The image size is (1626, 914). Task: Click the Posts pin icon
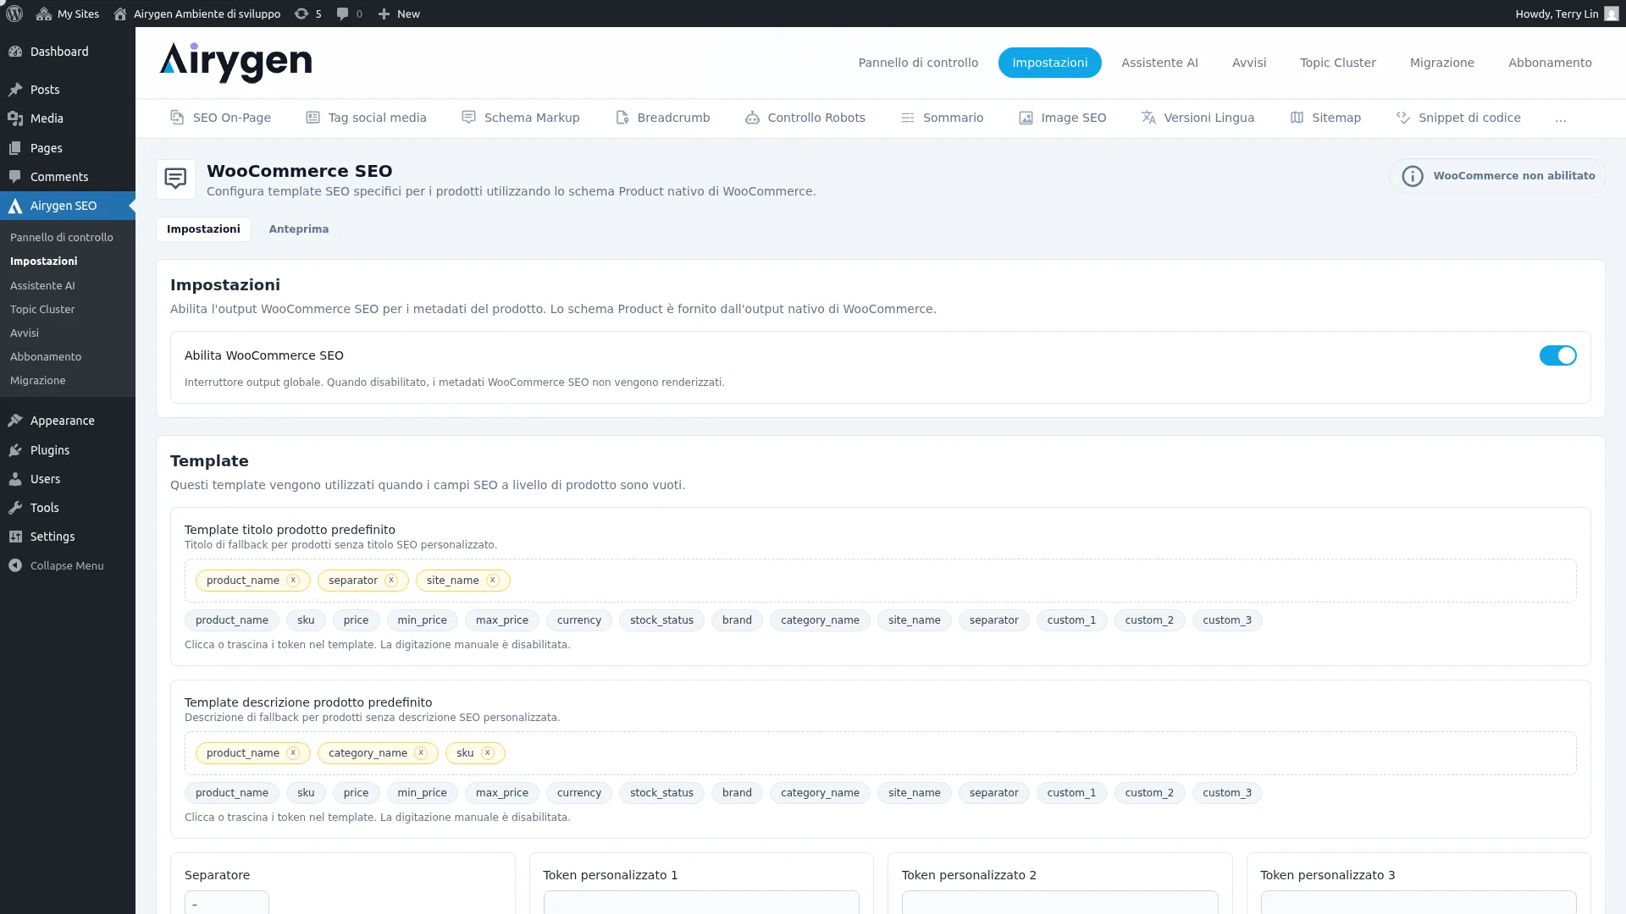15,90
